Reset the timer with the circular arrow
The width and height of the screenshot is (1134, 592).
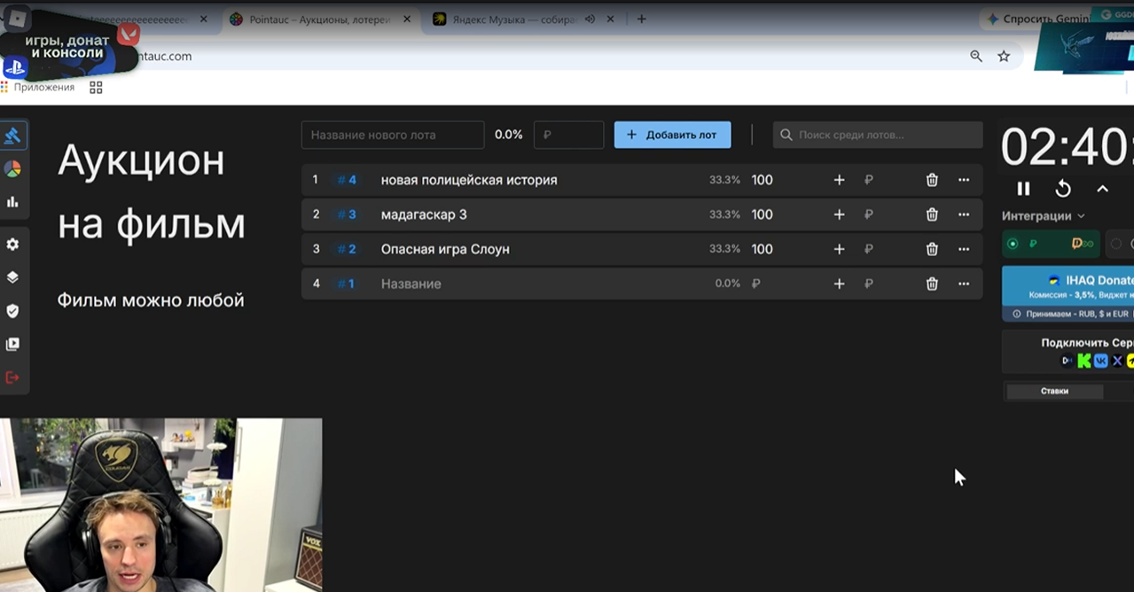(1063, 189)
